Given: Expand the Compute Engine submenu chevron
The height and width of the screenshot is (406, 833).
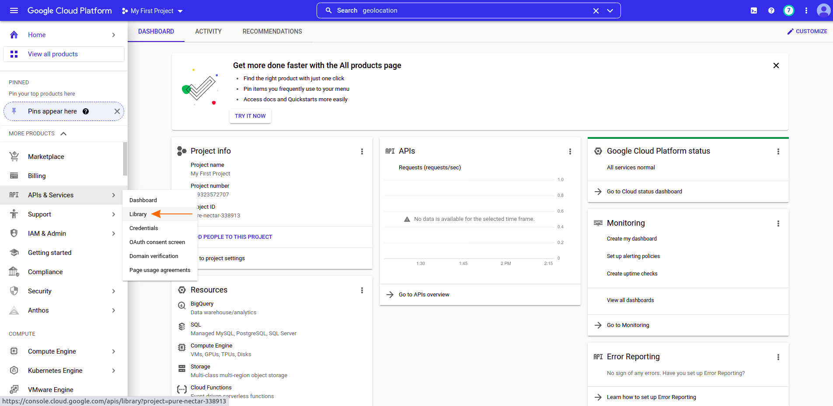Looking at the screenshot, I should coord(114,351).
